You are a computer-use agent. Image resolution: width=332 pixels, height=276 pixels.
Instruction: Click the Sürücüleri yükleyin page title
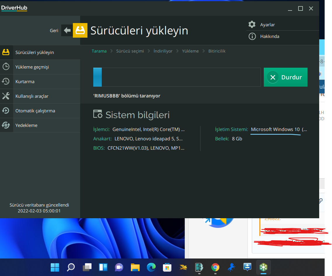(x=139, y=31)
